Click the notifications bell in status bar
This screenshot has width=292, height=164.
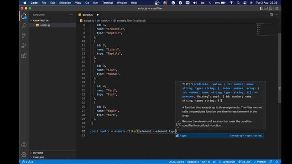pos(277,162)
